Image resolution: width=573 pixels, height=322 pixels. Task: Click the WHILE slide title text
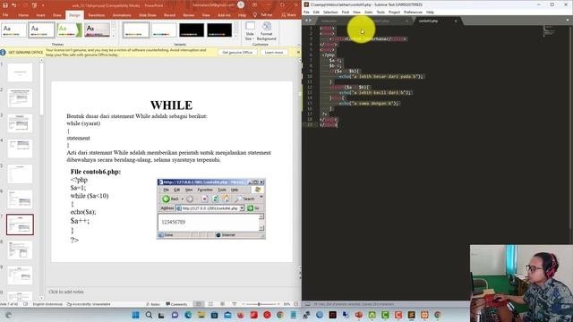point(171,106)
